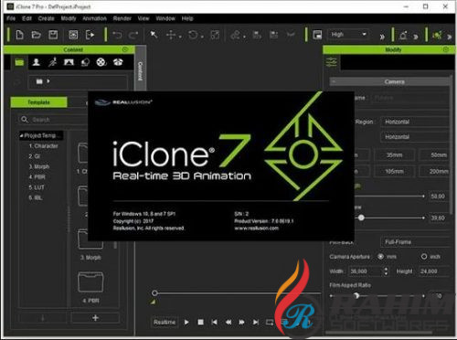Open a project with the folder icon
This screenshot has height=340, width=457.
[x=37, y=35]
